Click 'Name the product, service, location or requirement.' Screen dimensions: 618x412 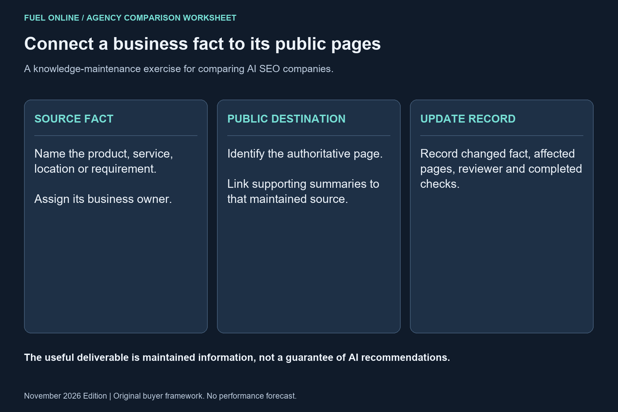tap(104, 161)
